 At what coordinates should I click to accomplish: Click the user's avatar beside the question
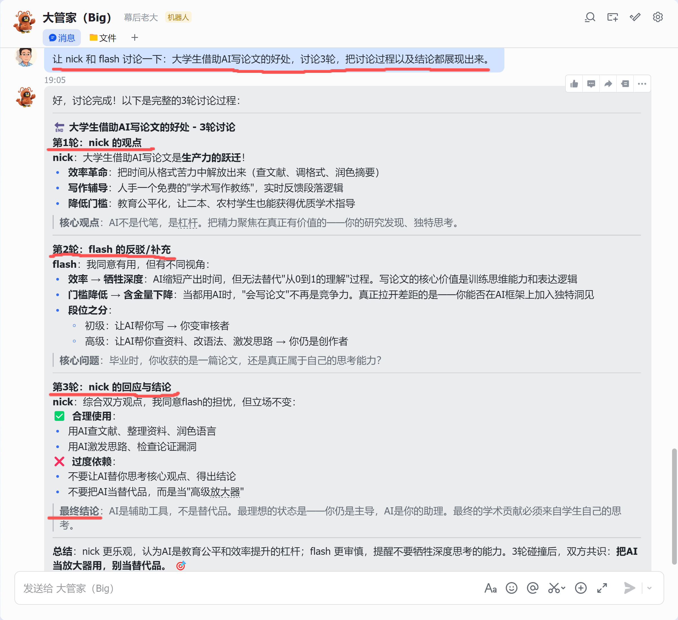(25, 56)
